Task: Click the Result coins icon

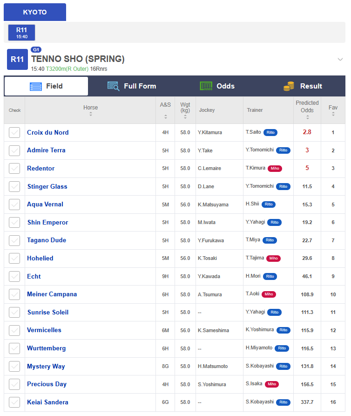Action: pyautogui.click(x=289, y=86)
